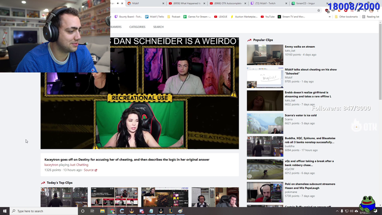The width and height of the screenshot is (382, 215).
Task: Open the League of Legends taskbar icon
Action: pos(171,211)
